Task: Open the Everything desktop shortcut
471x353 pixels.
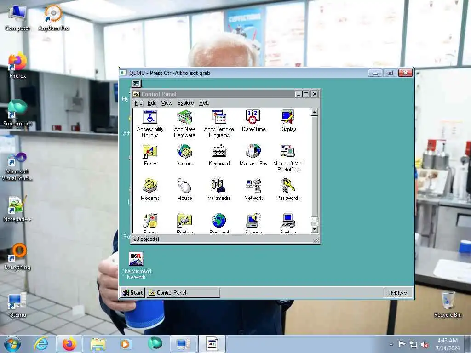Action: point(17,257)
